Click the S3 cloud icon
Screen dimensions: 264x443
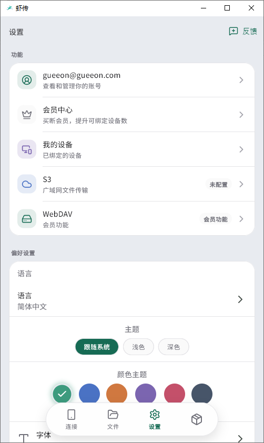point(27,184)
